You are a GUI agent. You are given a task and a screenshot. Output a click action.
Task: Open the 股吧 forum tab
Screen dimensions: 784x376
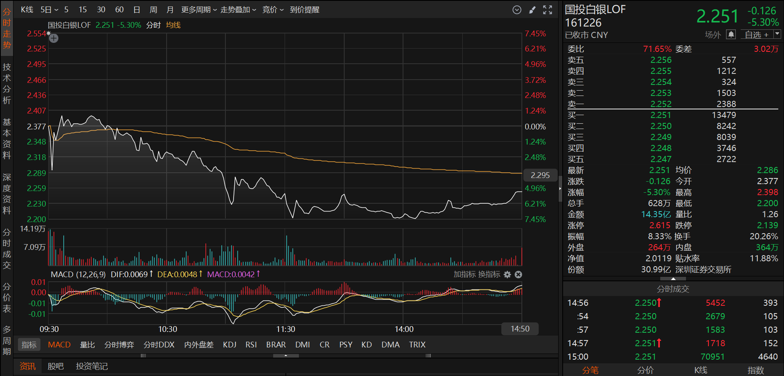56,366
